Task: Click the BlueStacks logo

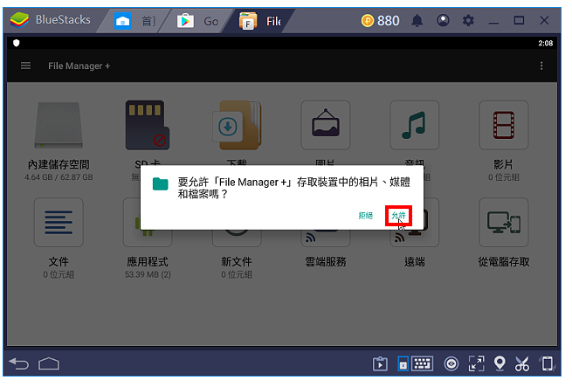Action: pos(19,20)
